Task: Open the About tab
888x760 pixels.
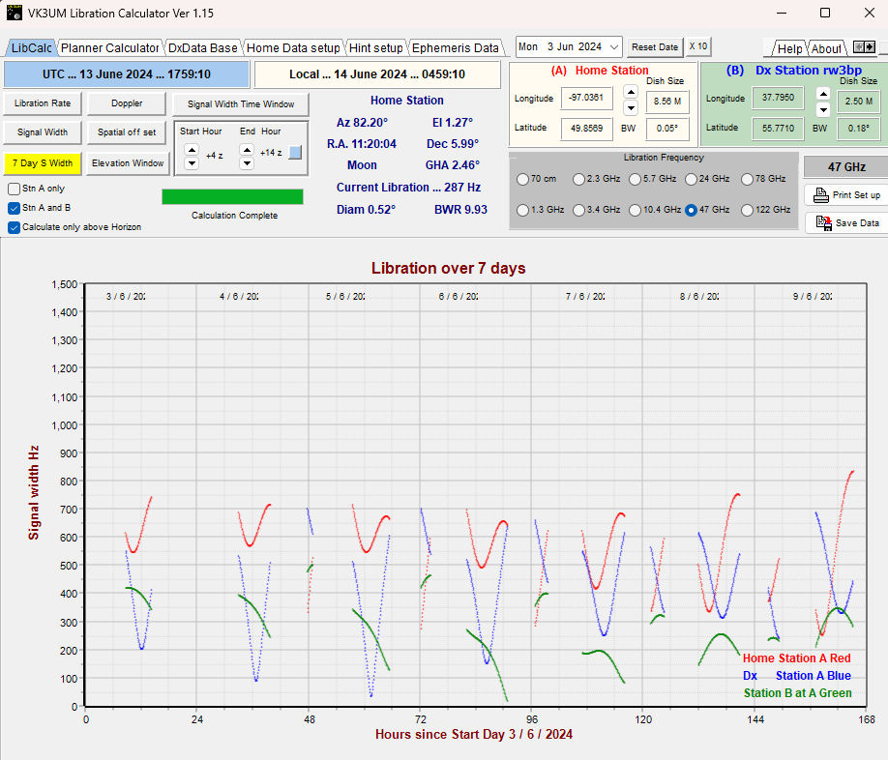Action: click(826, 48)
